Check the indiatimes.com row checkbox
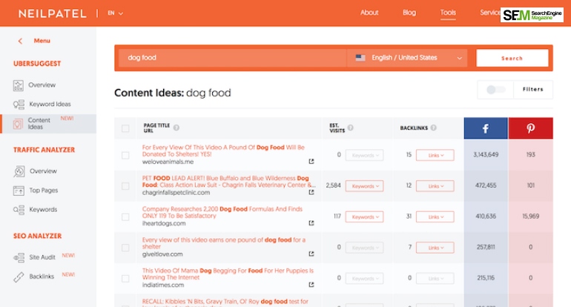This screenshot has width=571, height=307. pos(125,279)
